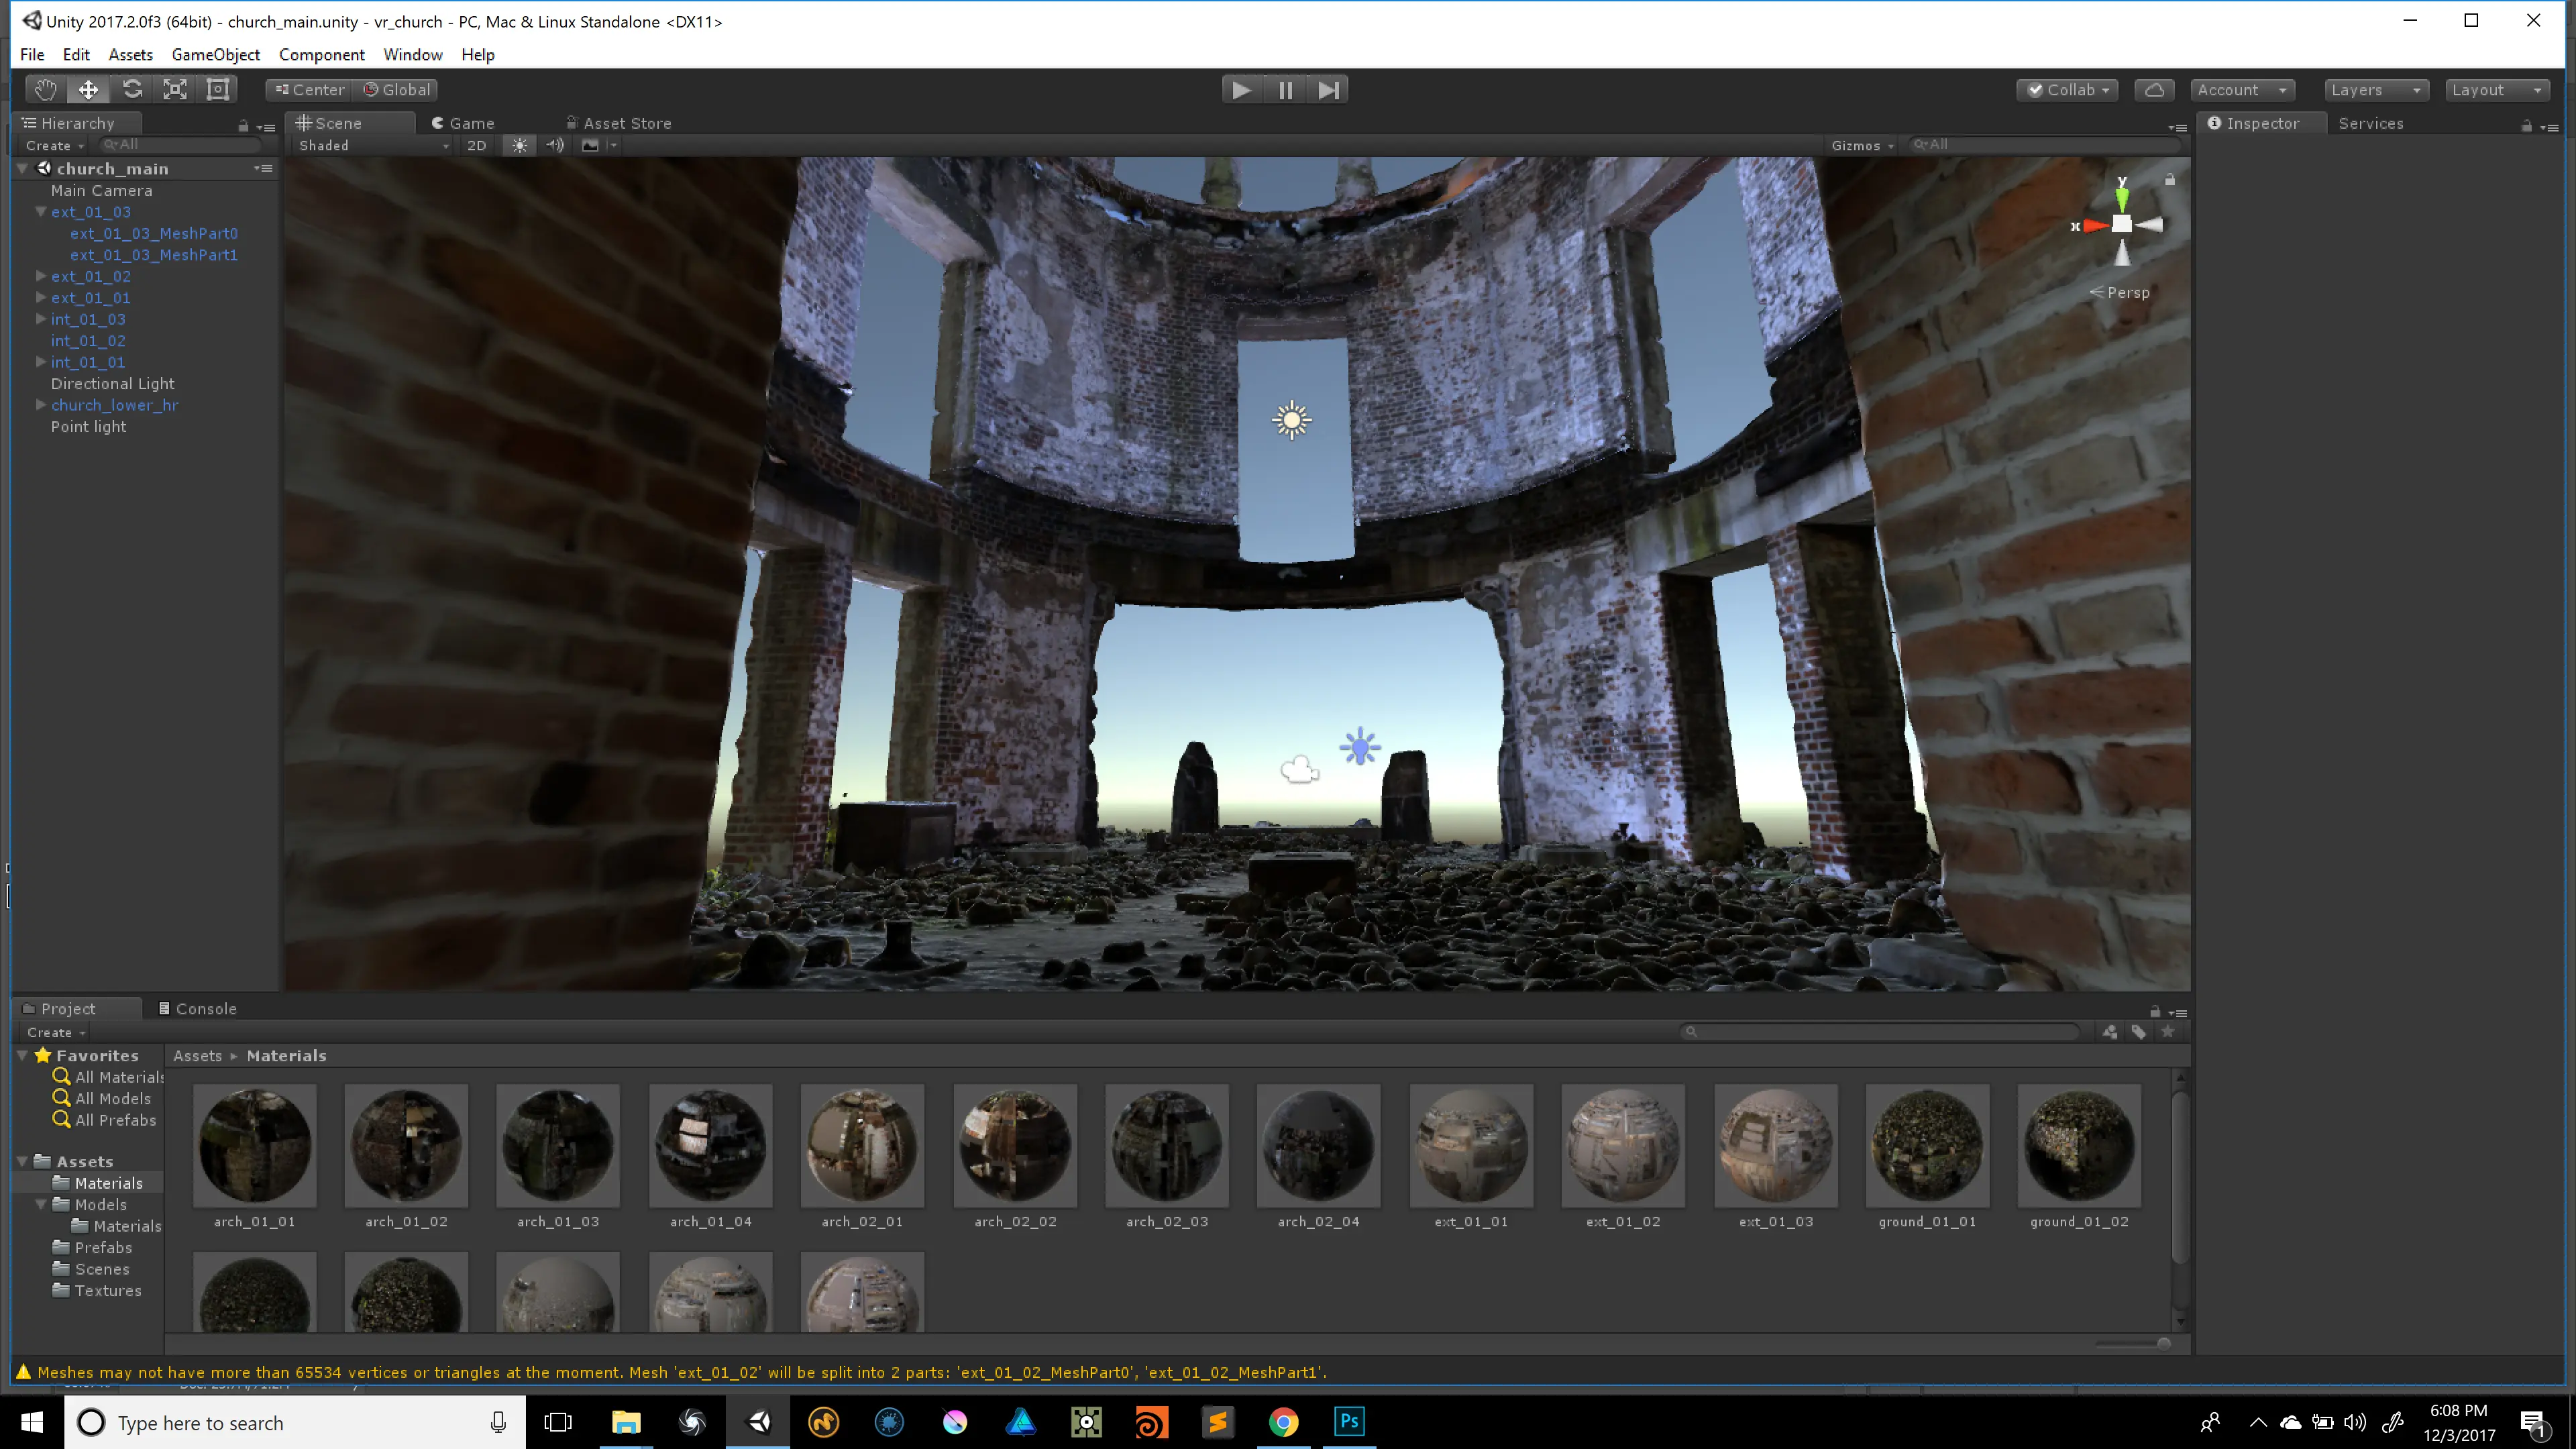
Task: Expand int_01_03 hierarchy item
Action: pos(41,319)
